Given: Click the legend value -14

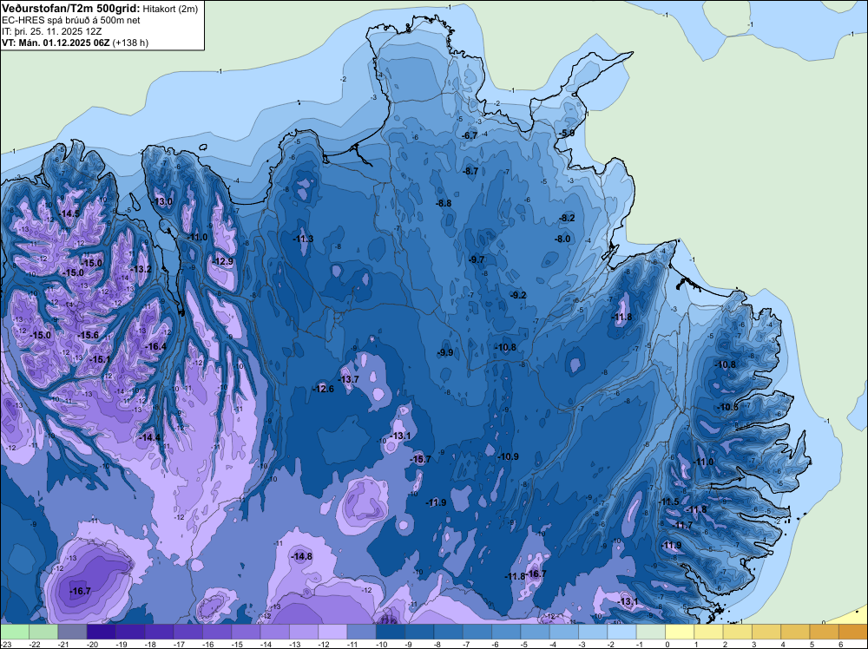Looking at the screenshot, I should (266, 644).
